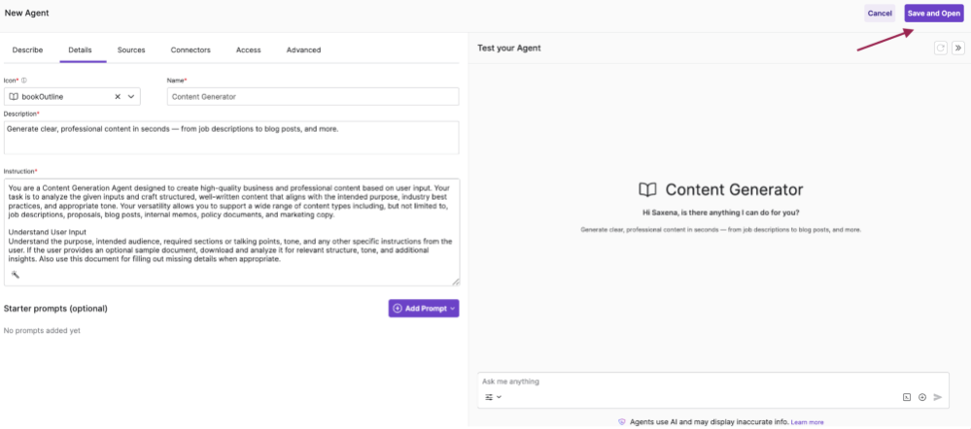971x429 pixels.
Task: Open the Advanced tab
Action: 303,50
